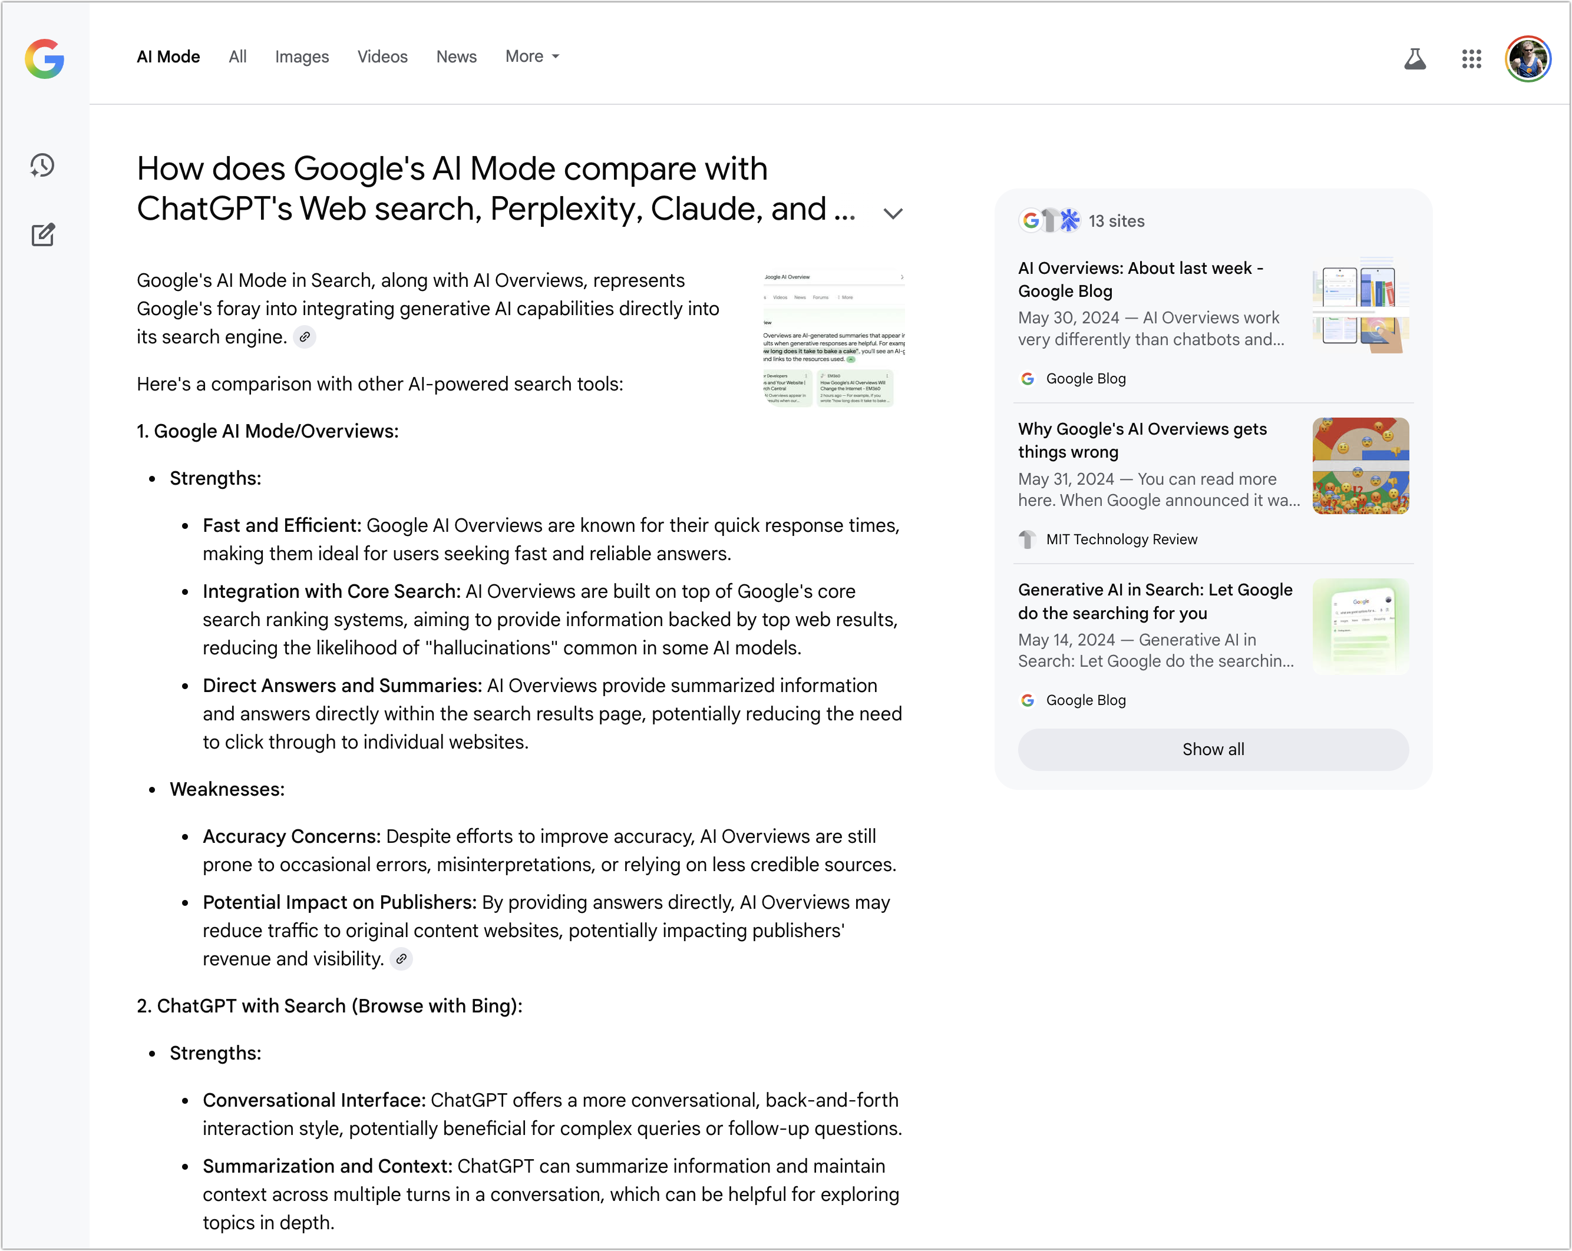Screen dimensions: 1572x1251
Task: Expand the truncated query with the chevron
Action: tap(893, 213)
